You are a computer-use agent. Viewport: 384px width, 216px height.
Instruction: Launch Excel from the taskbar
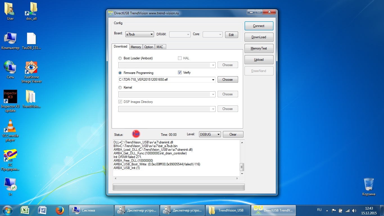[x=25, y=210]
